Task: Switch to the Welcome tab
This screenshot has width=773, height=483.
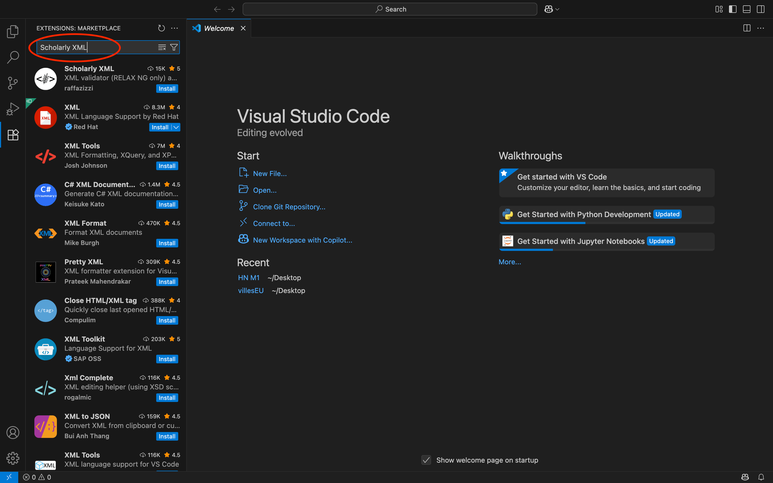Action: (x=218, y=28)
